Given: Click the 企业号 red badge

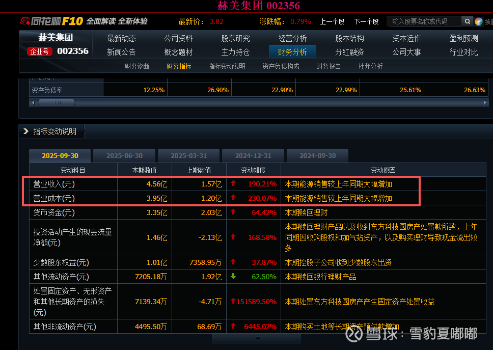Looking at the screenshot, I should (x=39, y=51).
